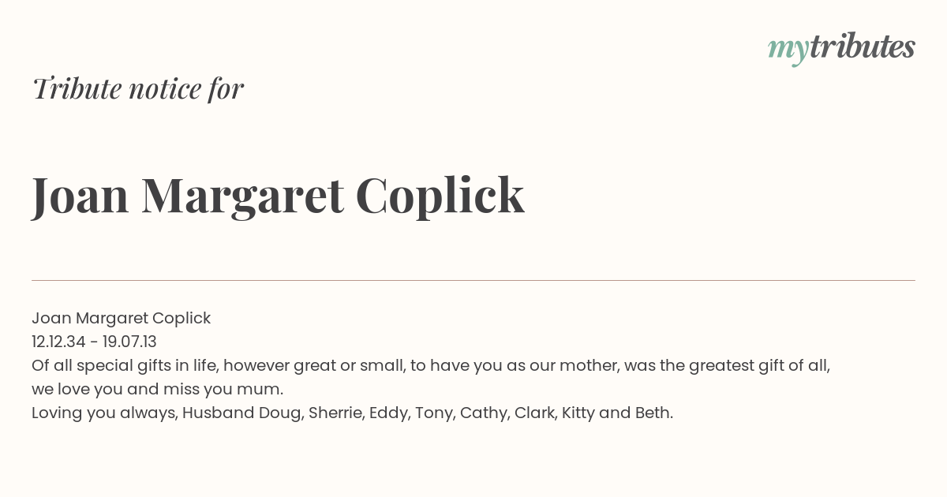The width and height of the screenshot is (947, 497).
Task: Click the "we love you and miss you mum" line
Action: [x=157, y=389]
